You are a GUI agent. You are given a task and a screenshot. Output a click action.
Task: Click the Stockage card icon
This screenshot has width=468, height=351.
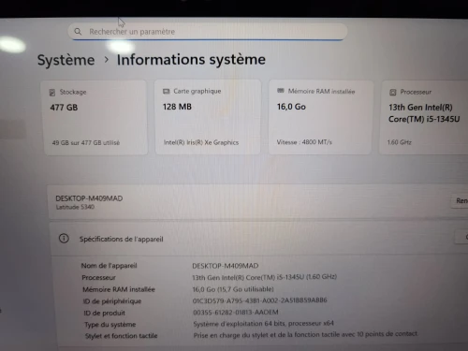coord(52,93)
